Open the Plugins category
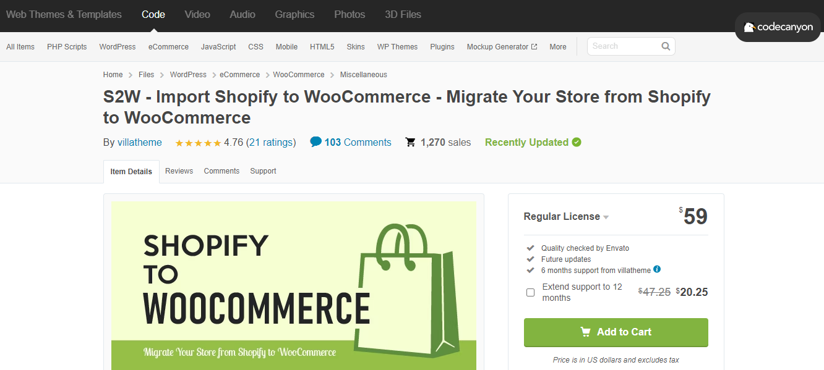This screenshot has width=824, height=370. click(442, 47)
